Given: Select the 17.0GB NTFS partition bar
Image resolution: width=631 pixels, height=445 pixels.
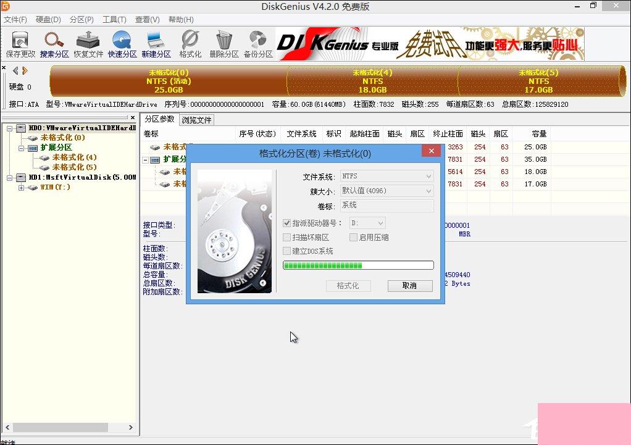Looking at the screenshot, I should (x=539, y=81).
